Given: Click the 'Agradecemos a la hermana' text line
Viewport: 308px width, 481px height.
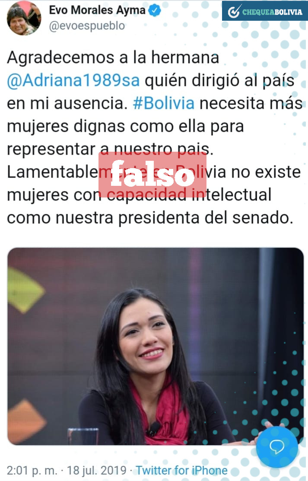Looking at the screenshot, I should pos(113,57).
